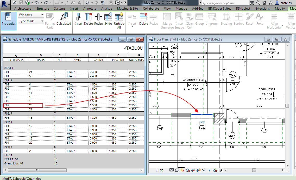
Task: Click the Unhide All columns icon
Action: tap(119, 21)
